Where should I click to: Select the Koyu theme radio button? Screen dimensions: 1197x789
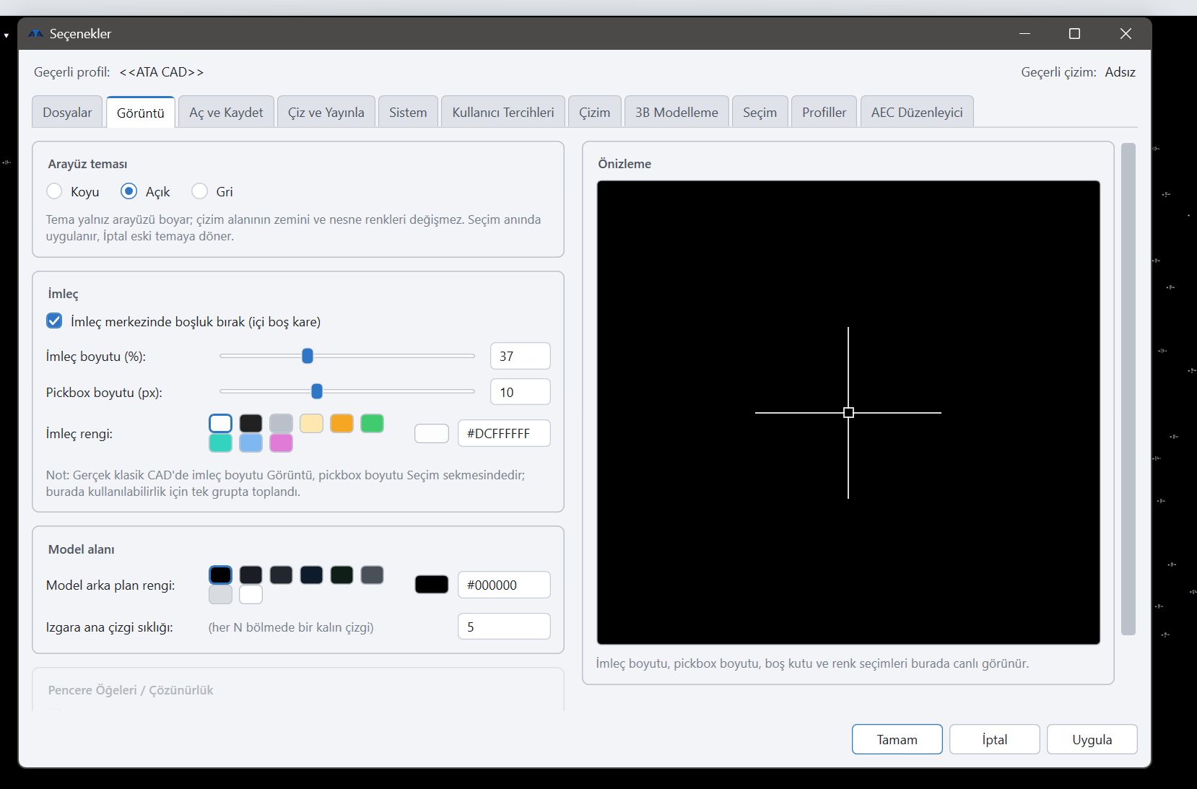[54, 191]
